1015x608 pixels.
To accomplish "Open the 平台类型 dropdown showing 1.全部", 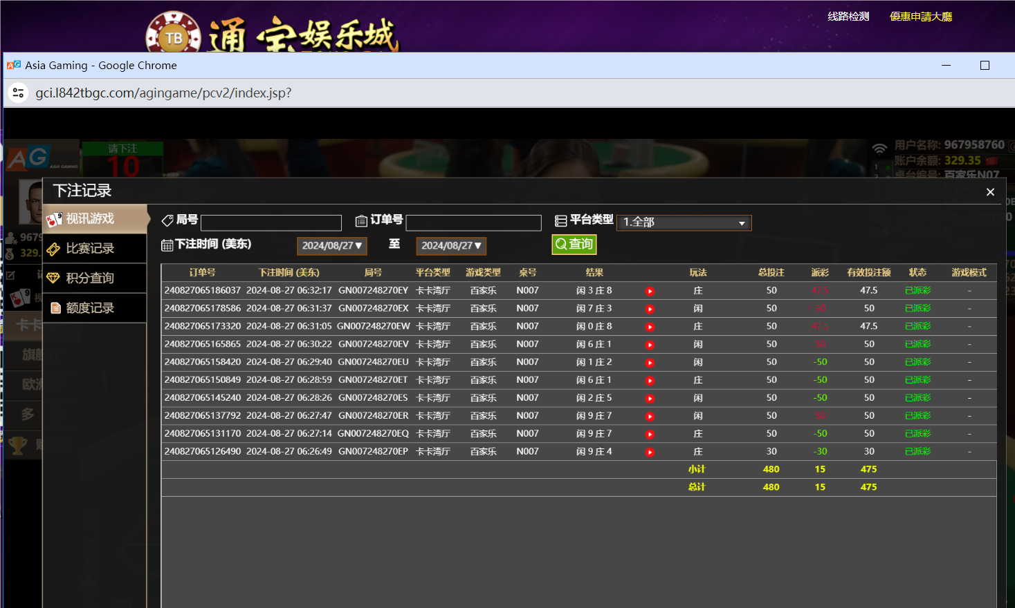I will tap(684, 222).
